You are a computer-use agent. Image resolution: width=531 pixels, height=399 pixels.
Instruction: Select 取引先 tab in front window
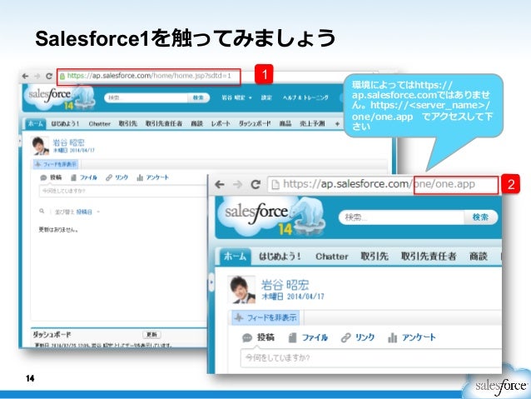point(375,257)
